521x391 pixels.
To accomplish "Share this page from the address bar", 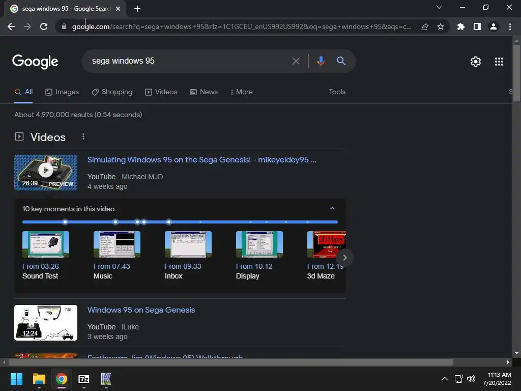I will (x=424, y=26).
